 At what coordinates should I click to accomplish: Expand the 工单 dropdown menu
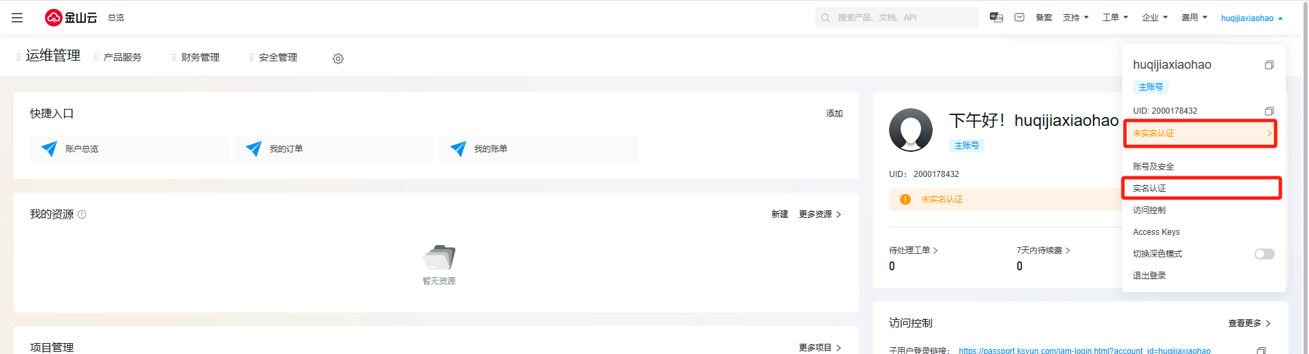click(1115, 18)
